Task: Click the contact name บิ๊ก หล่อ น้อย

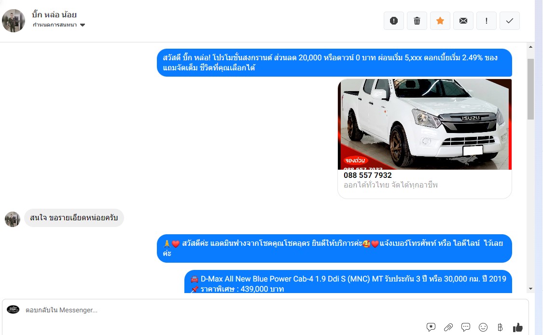Action: [55, 14]
